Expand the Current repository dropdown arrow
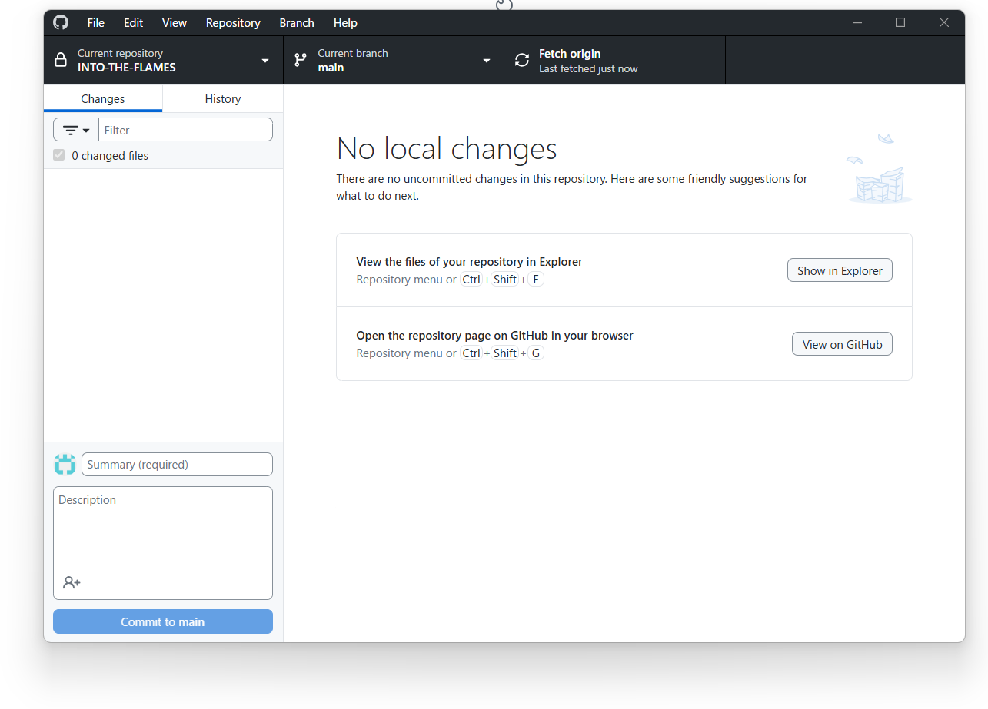This screenshot has height=709, width=988. pyautogui.click(x=265, y=61)
